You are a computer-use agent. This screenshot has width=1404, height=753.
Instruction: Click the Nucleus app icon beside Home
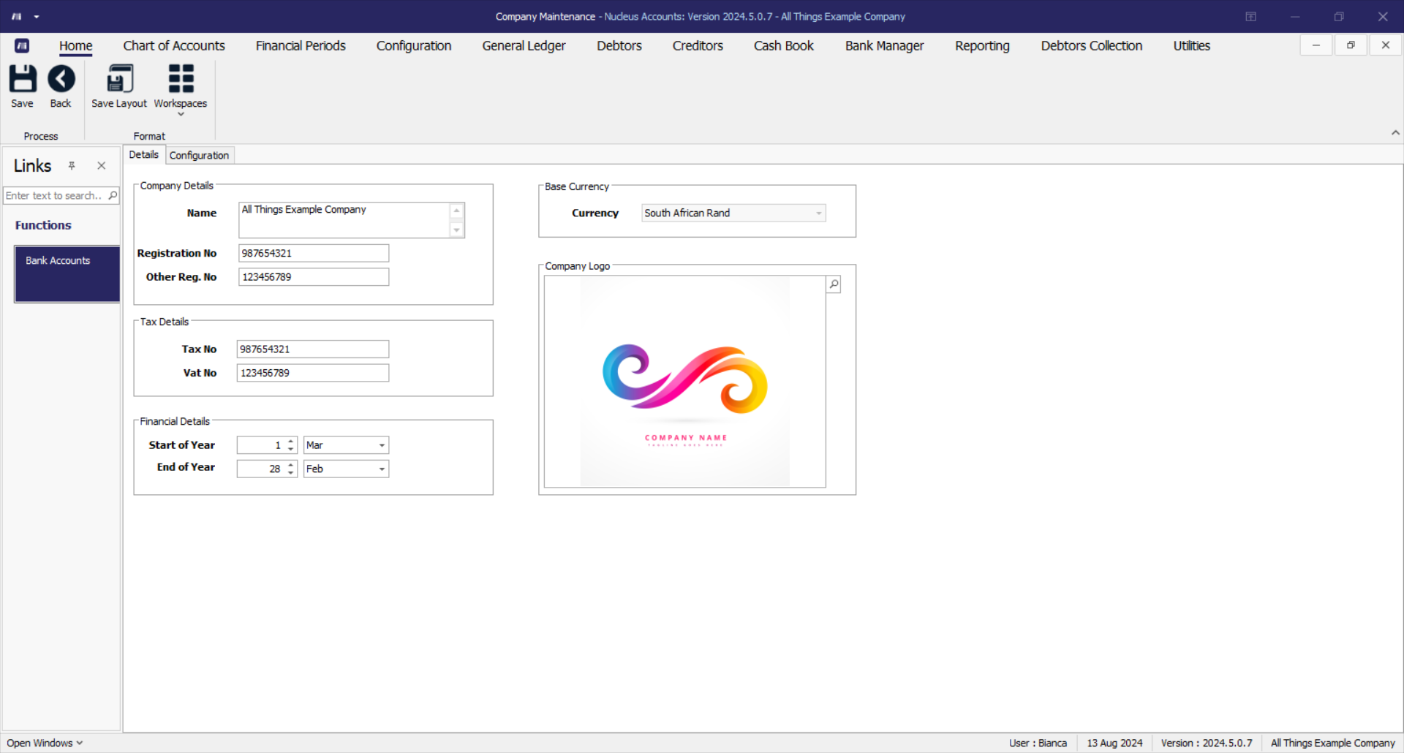22,45
